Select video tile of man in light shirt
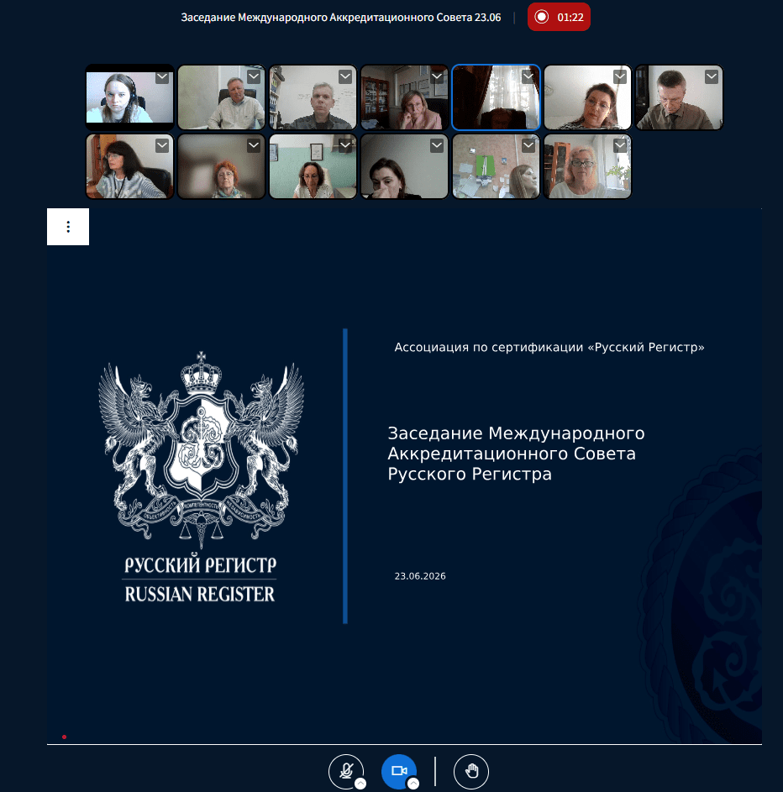The image size is (783, 792). pos(221,97)
